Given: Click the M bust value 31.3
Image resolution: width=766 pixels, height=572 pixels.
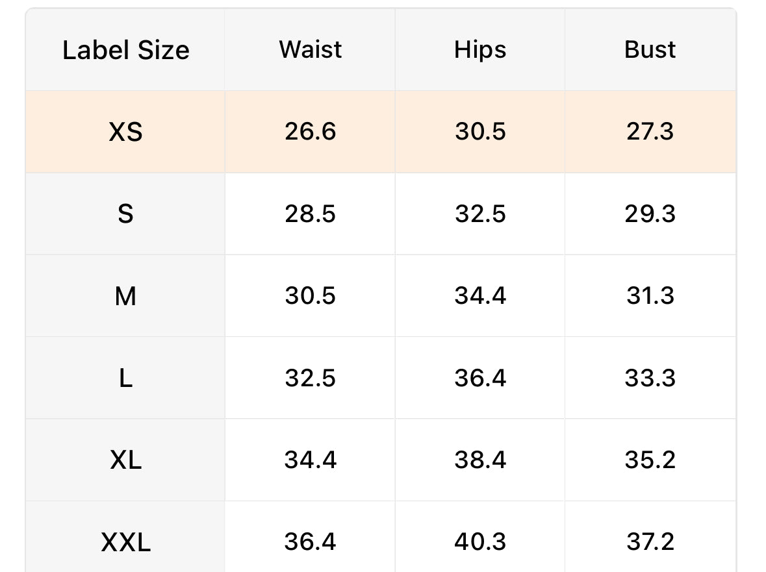Looking at the screenshot, I should (650, 295).
